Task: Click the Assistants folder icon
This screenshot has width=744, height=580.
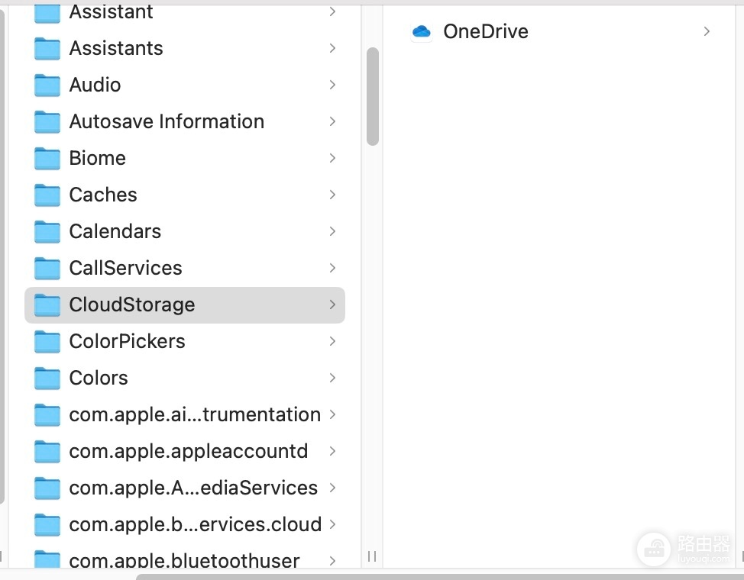Action: [47, 48]
